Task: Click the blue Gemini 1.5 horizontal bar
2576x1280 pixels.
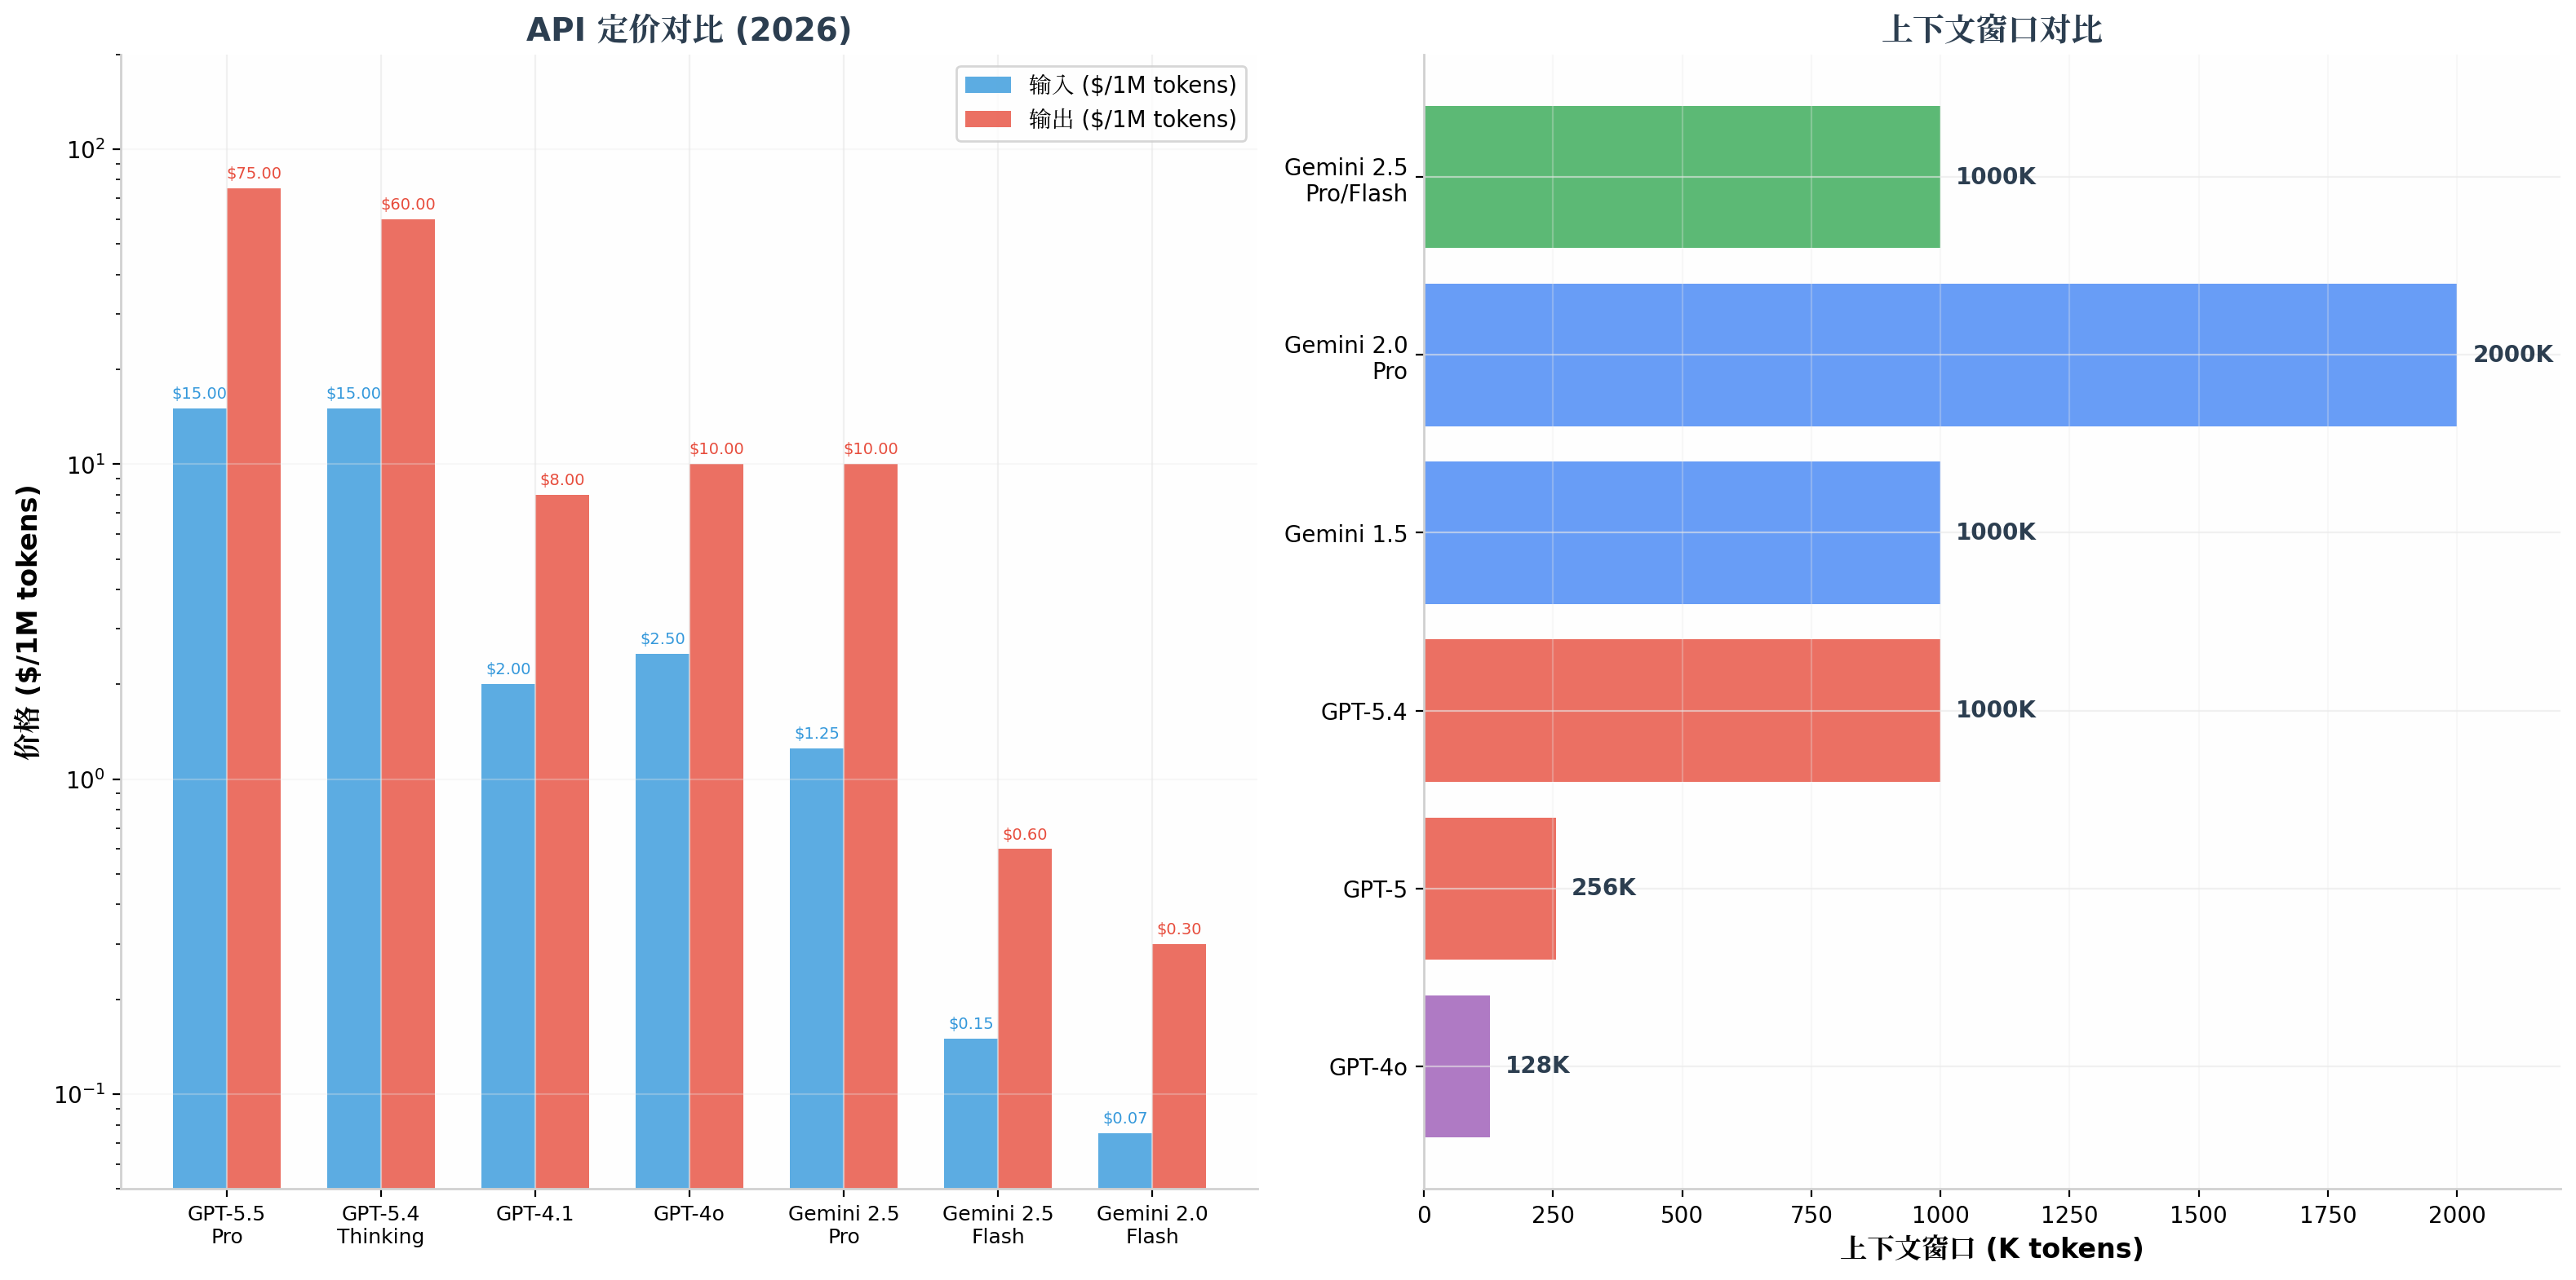Action: [x=1682, y=532]
